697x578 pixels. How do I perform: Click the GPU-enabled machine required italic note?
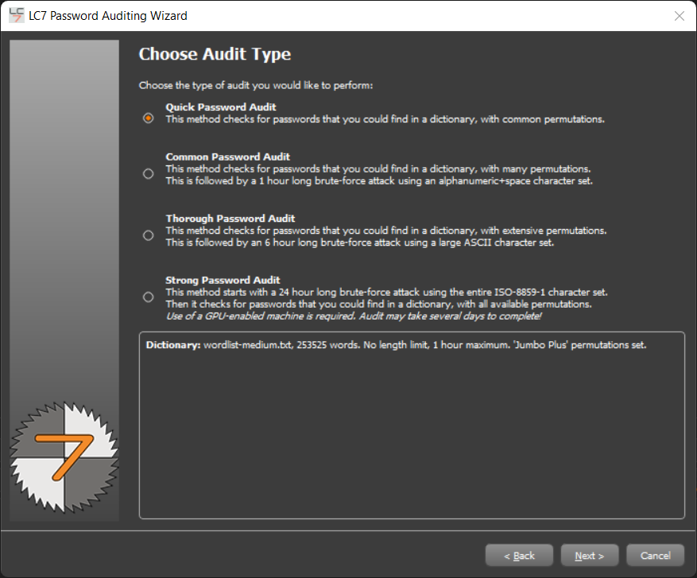pos(354,316)
